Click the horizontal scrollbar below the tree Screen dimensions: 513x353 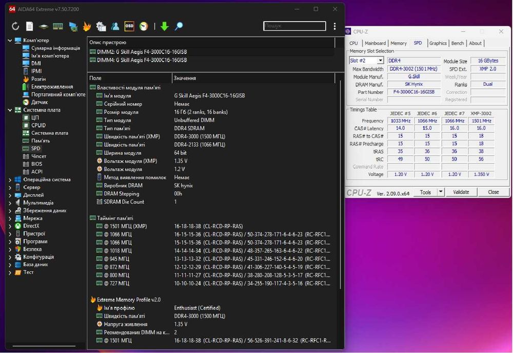(44, 345)
